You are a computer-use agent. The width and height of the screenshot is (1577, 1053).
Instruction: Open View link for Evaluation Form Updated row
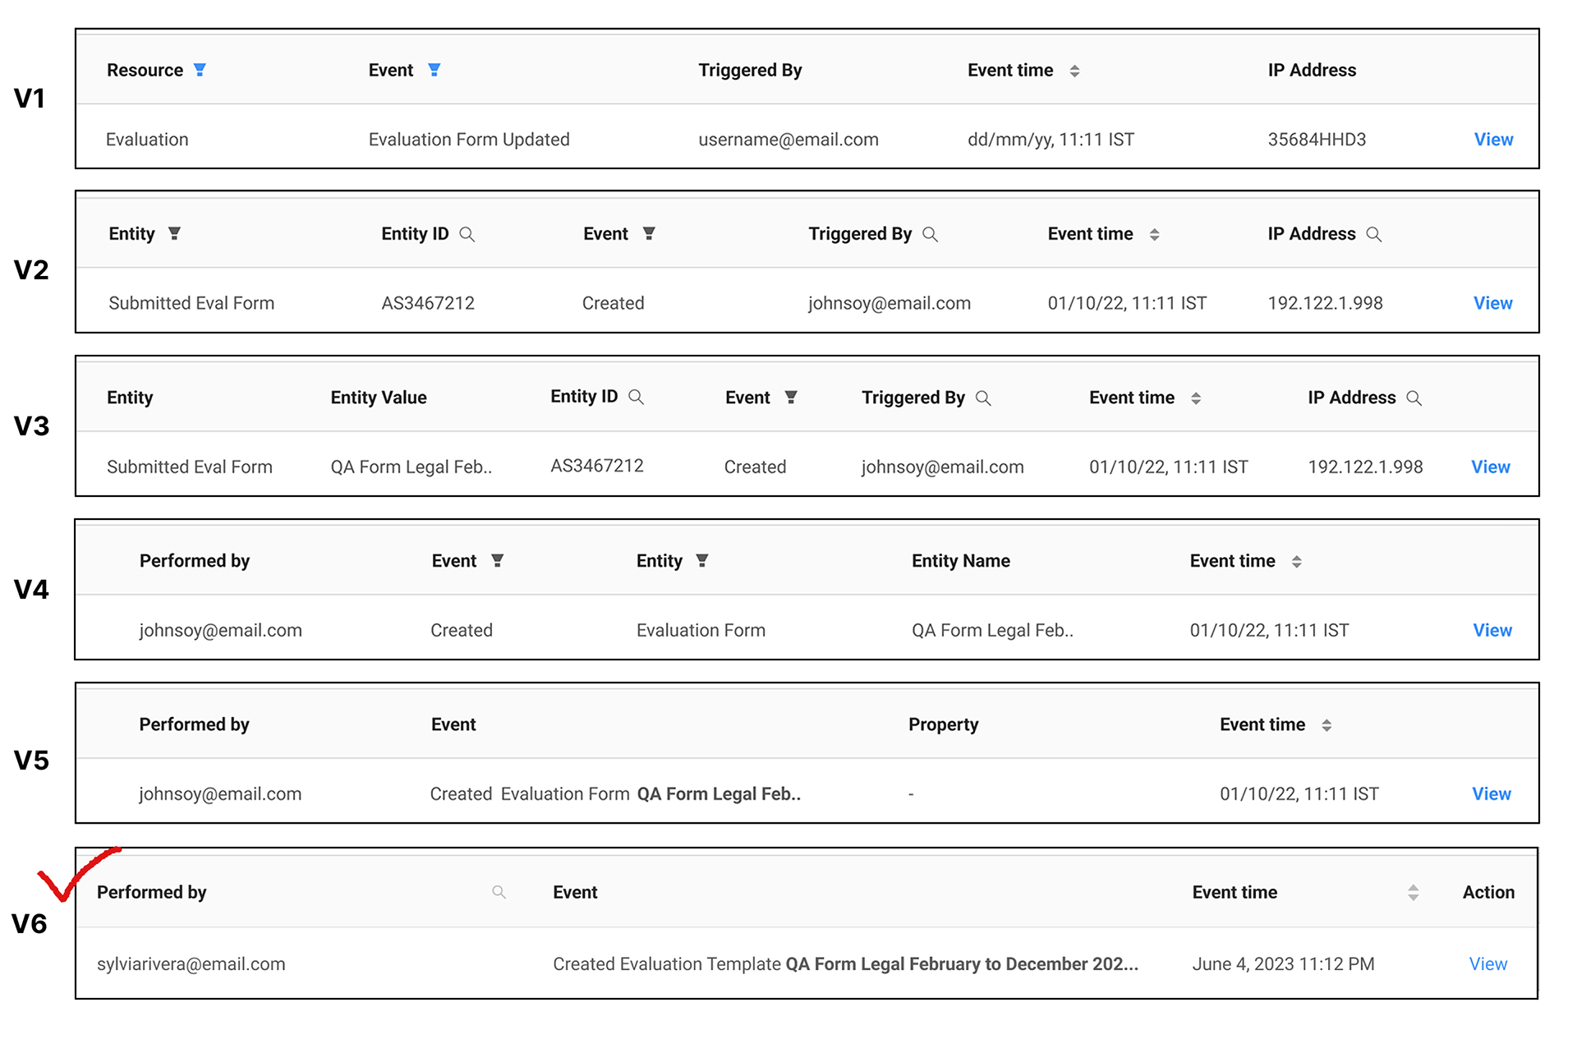pos(1493,140)
